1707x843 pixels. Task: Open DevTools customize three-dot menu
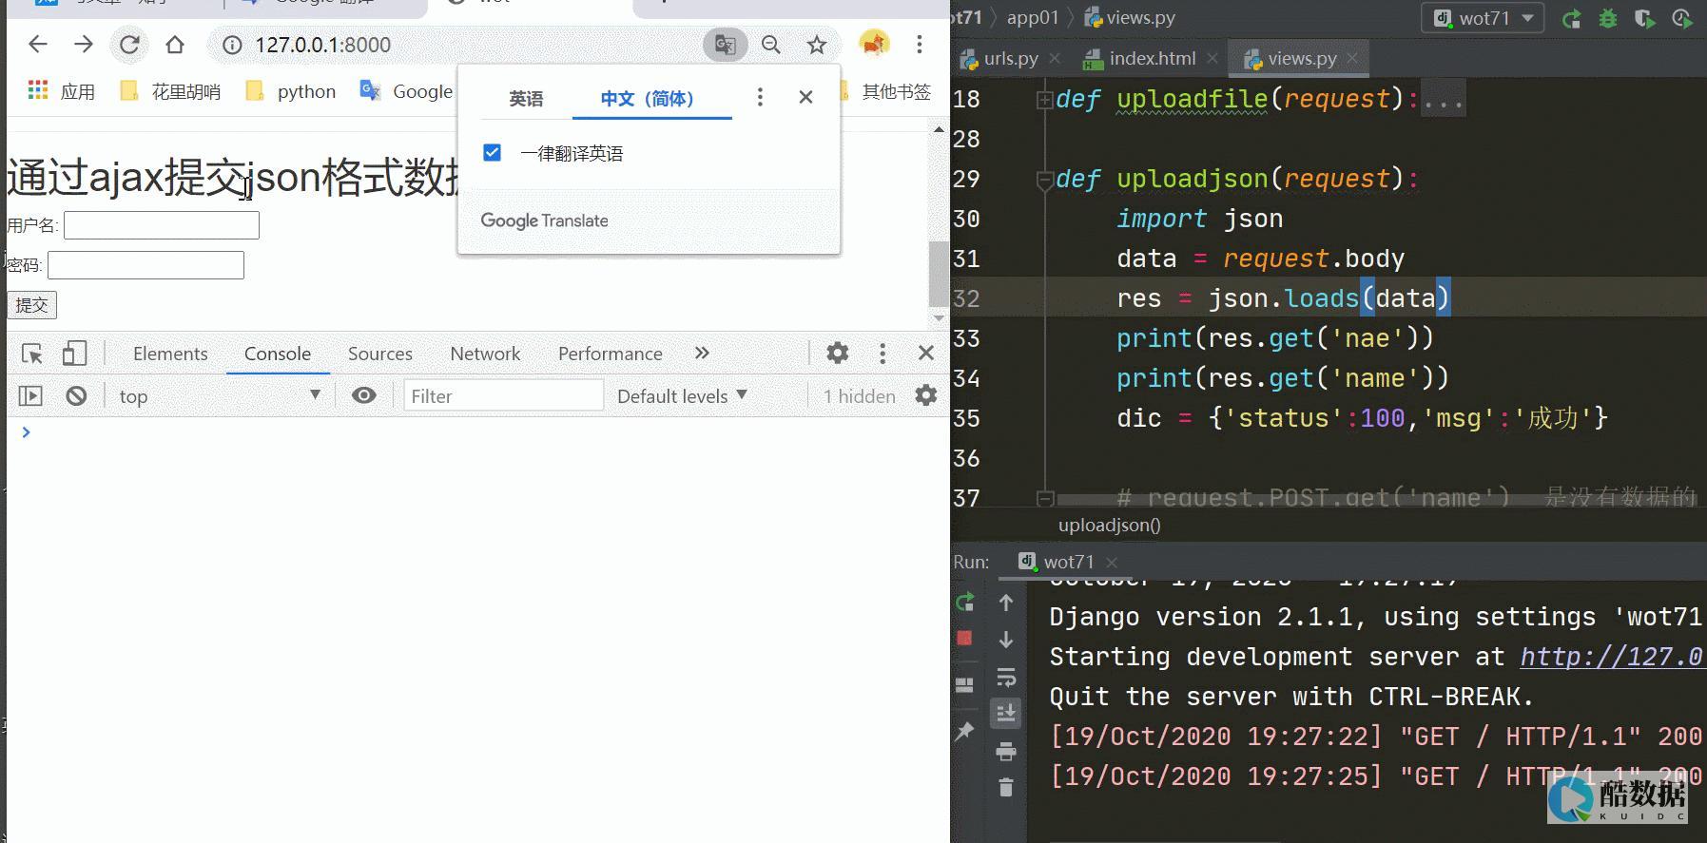coord(883,354)
